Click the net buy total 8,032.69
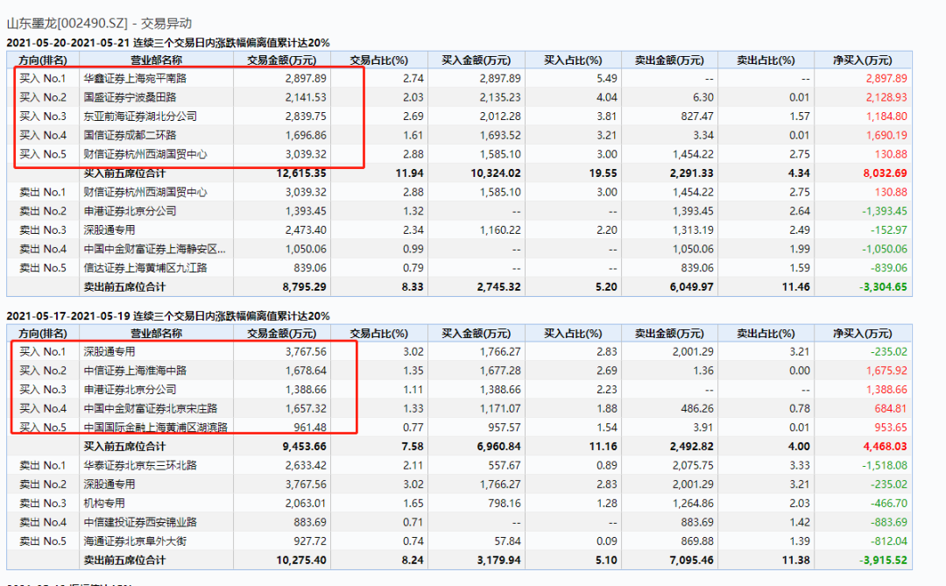The image size is (946, 586). point(885,173)
